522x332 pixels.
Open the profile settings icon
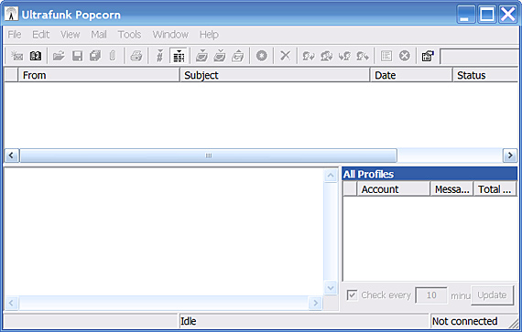(428, 56)
